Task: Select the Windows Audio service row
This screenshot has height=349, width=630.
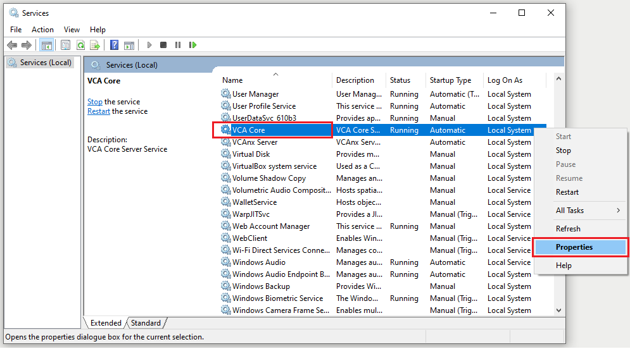Action: (x=258, y=262)
